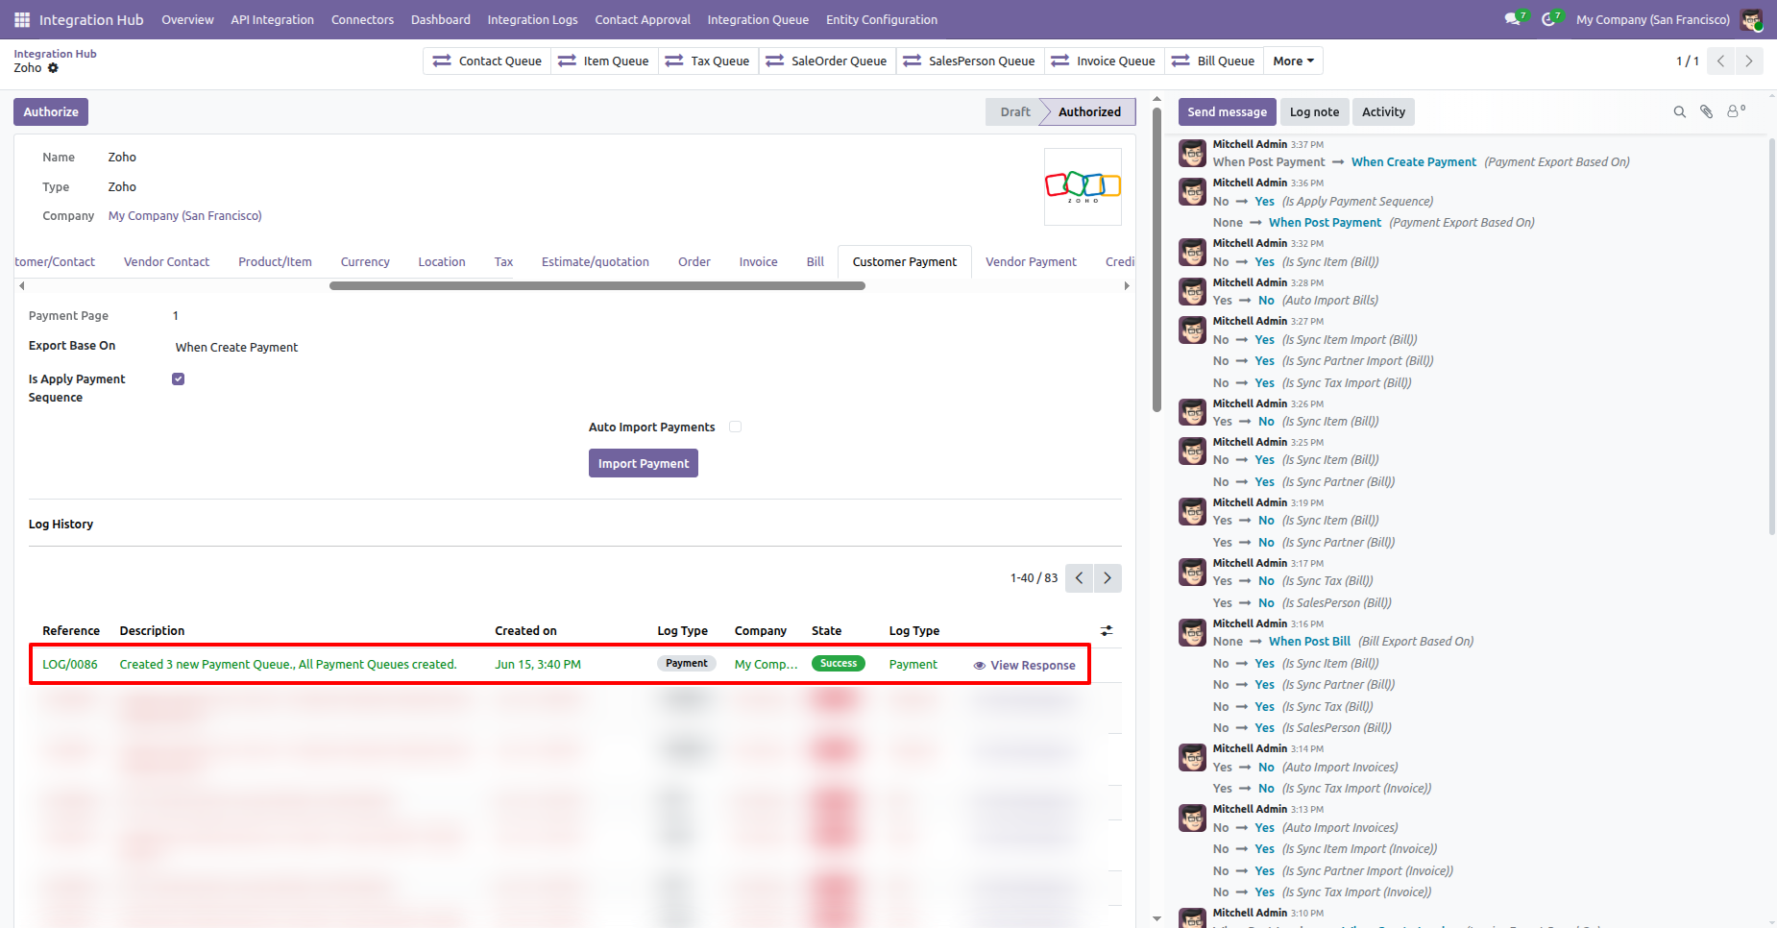Open the API Integration menu
The image size is (1777, 928).
(x=272, y=19)
